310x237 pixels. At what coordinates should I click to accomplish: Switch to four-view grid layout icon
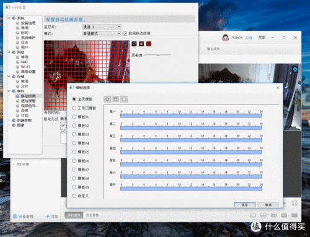point(263,215)
